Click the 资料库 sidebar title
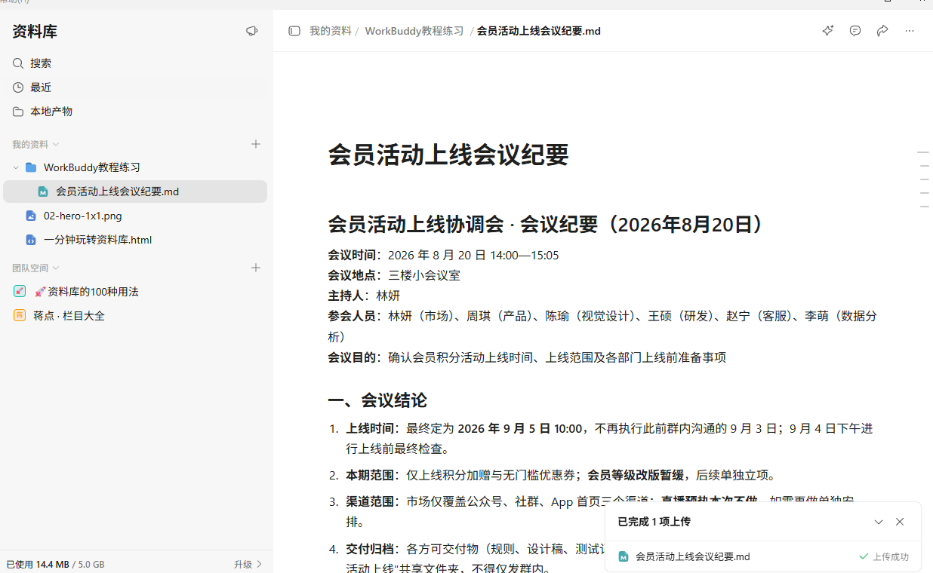The width and height of the screenshot is (933, 573). [35, 31]
